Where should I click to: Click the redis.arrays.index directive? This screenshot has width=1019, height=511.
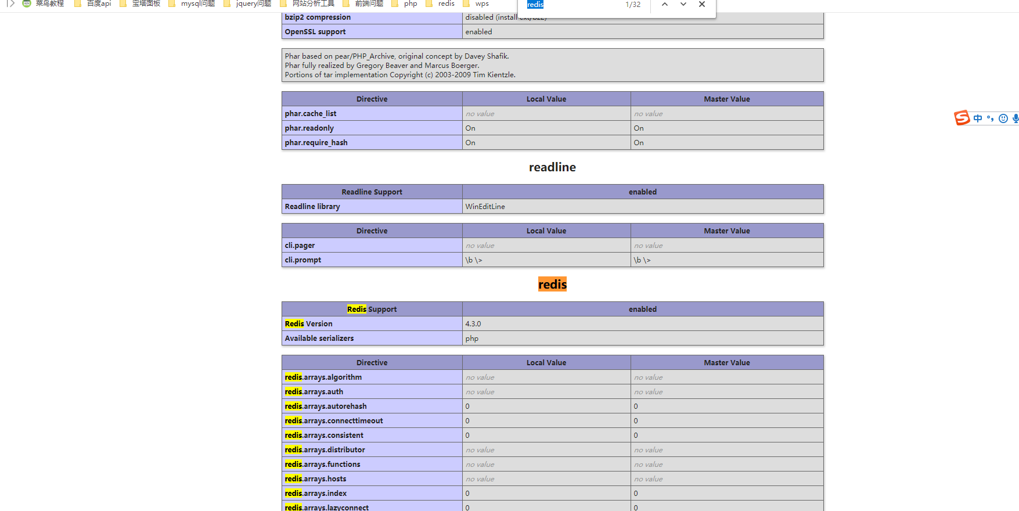pyautogui.click(x=316, y=494)
